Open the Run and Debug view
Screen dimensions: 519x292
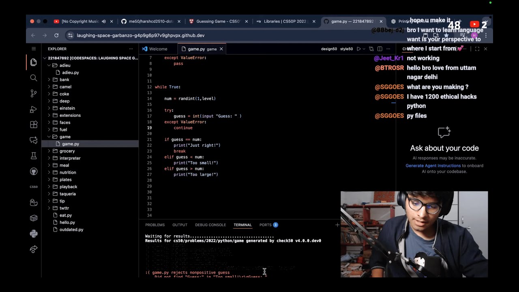pos(34,109)
